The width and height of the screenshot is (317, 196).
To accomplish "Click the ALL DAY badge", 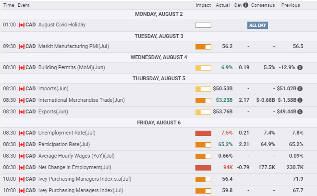I will point(257,25).
